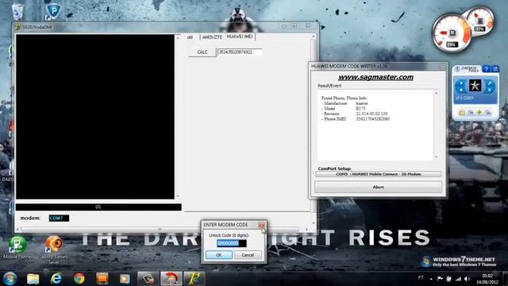
Task: Switch to the old tab
Action: [x=190, y=37]
